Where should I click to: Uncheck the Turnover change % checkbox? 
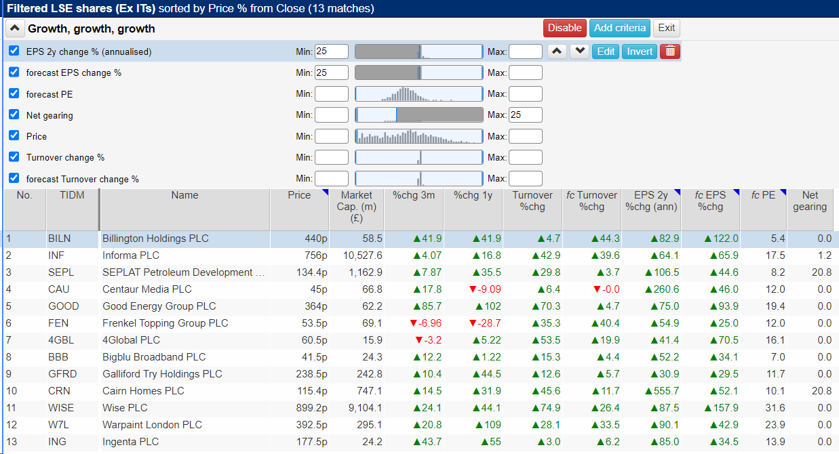click(14, 157)
